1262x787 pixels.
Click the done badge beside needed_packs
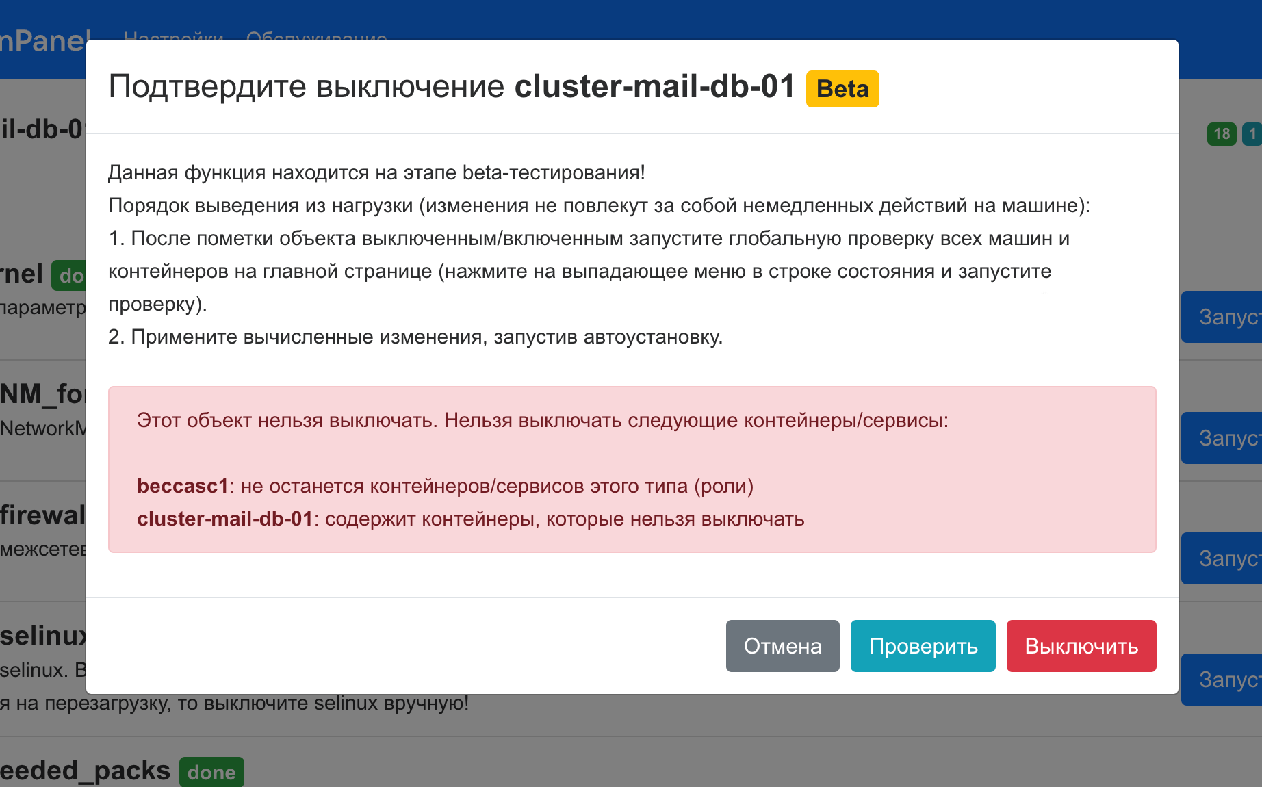pyautogui.click(x=211, y=772)
